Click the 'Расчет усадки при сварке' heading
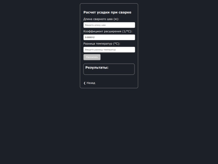 coord(107,13)
